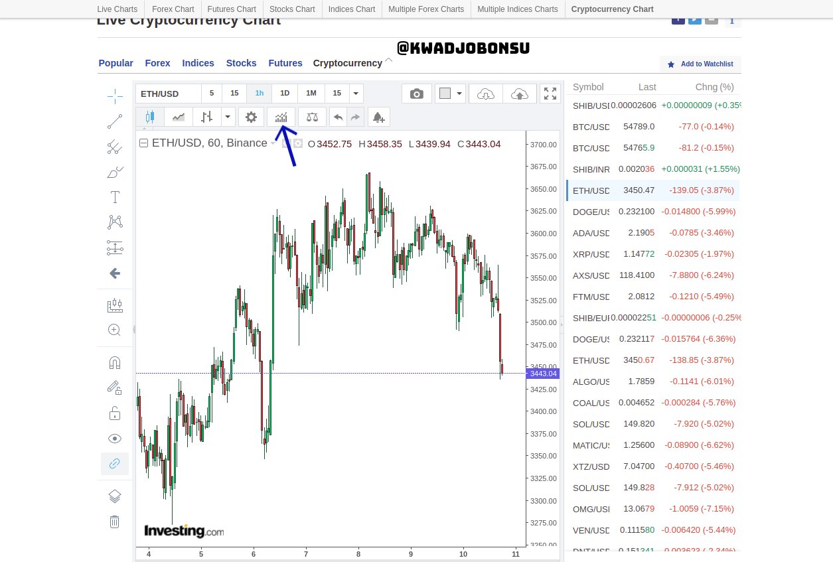This screenshot has height=562, width=833.
Task: Switch to area chart style
Action: [179, 117]
